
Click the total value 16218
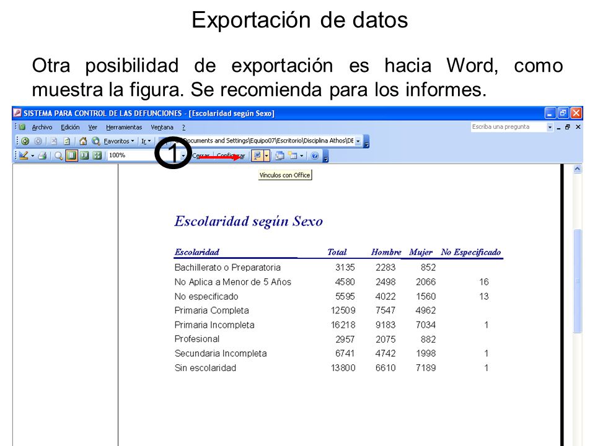pos(343,325)
